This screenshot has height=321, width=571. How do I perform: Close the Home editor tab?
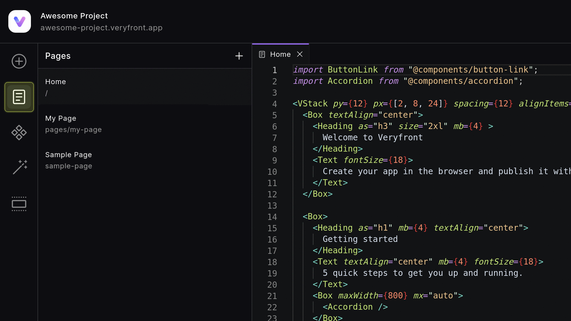(x=300, y=54)
